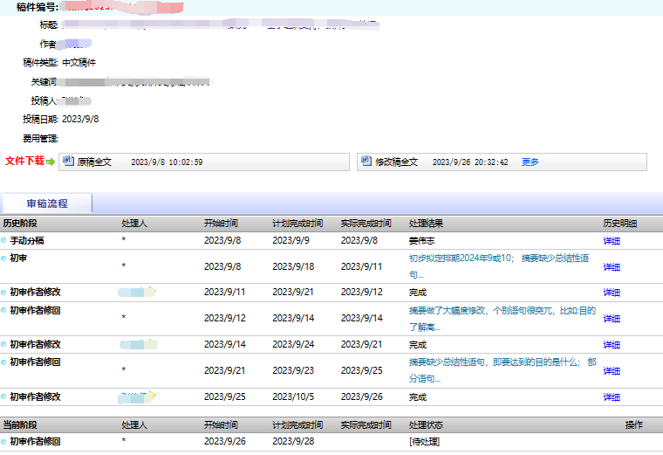View 详细 for 初审作者修改 started 2023/9/14

pos(612,345)
